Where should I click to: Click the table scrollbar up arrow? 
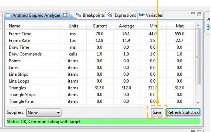pyautogui.click(x=198, y=25)
